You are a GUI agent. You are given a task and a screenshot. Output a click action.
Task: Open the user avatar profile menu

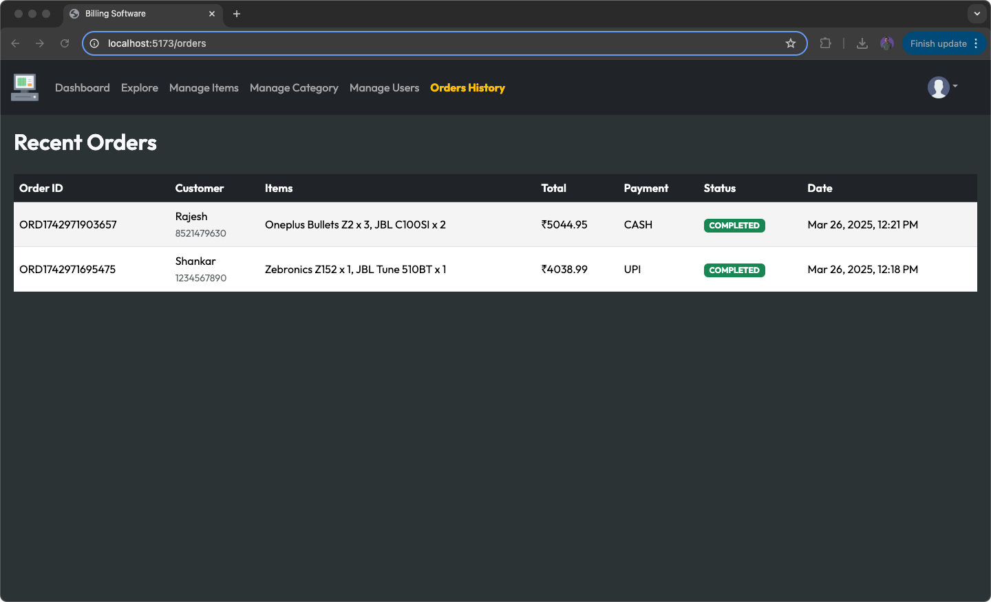click(x=942, y=87)
